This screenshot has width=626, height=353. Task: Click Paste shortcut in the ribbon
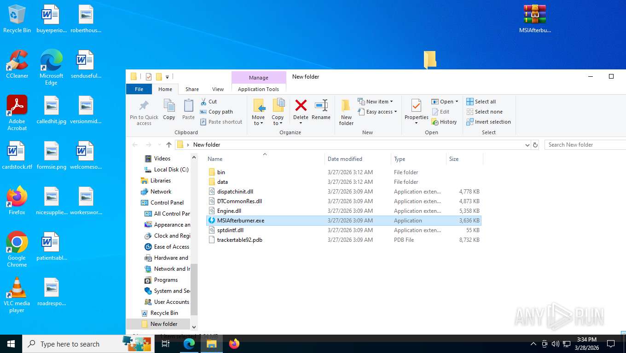(221, 122)
